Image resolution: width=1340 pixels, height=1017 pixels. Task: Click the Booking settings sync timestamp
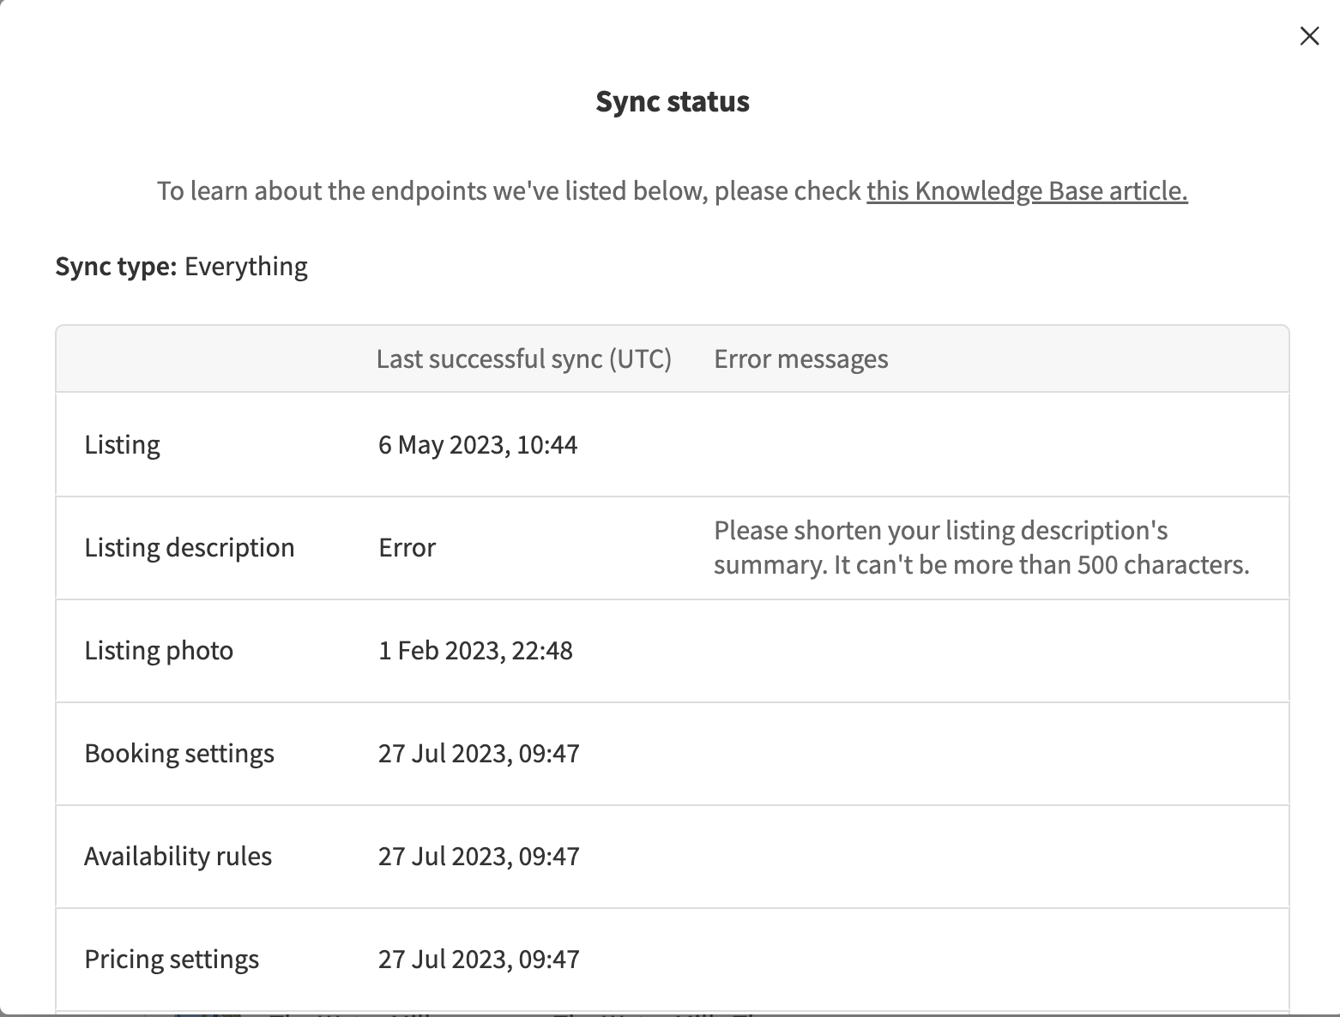pos(478,753)
